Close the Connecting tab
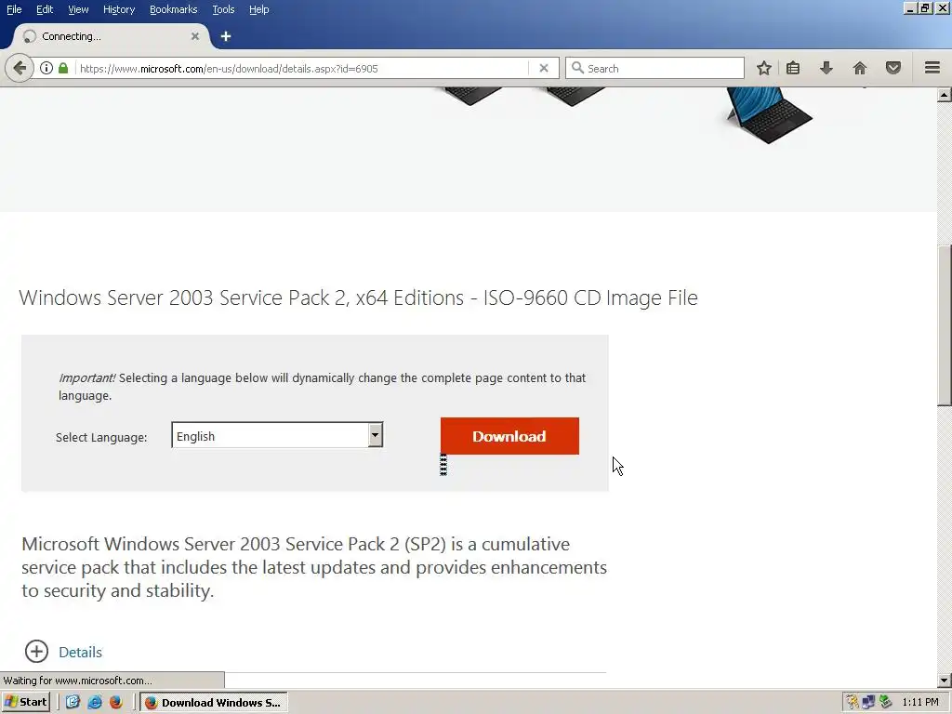Image resolution: width=952 pixels, height=714 pixels. coord(195,36)
